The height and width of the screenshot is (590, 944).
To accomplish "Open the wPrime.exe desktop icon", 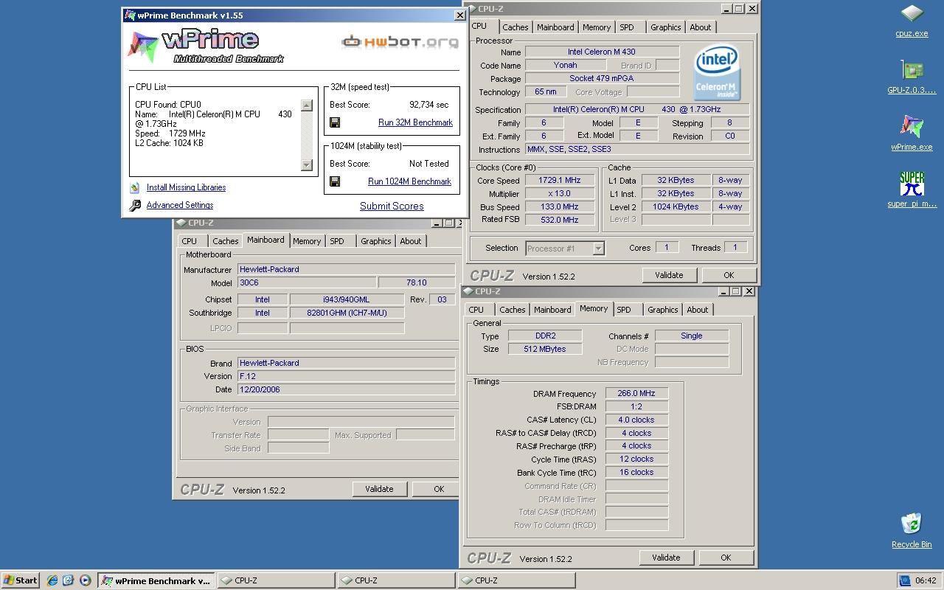I will click(912, 133).
